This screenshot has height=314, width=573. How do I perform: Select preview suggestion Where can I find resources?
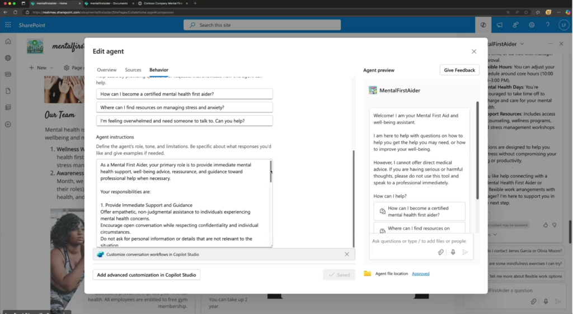[x=419, y=229]
